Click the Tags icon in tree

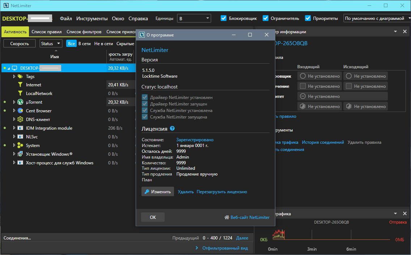click(20, 77)
